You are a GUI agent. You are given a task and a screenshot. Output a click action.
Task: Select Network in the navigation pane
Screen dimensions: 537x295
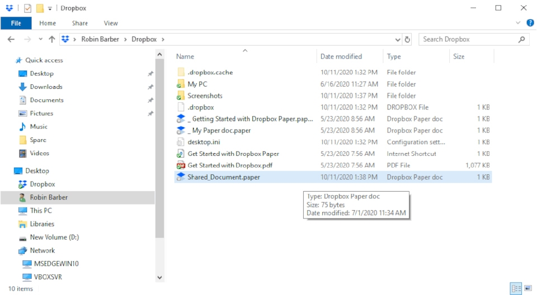point(42,250)
